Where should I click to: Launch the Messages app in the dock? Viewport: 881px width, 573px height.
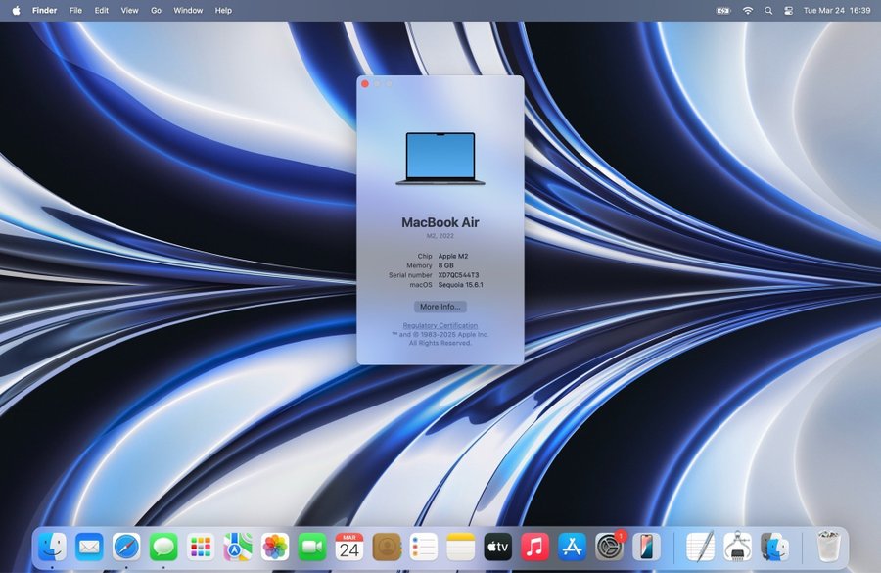163,547
